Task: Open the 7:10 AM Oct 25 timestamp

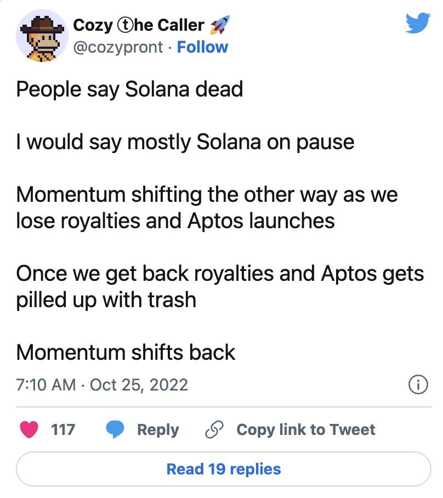Action: 102,384
